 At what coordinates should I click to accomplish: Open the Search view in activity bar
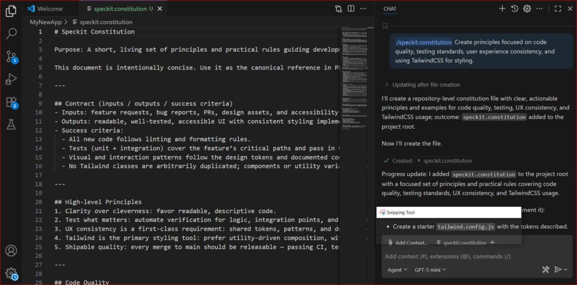[11, 33]
